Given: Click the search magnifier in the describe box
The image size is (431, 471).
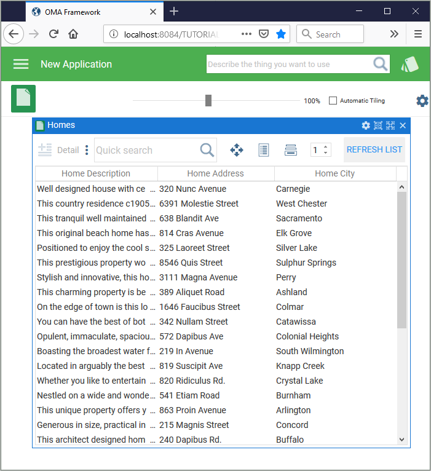Looking at the screenshot, I should (380, 64).
